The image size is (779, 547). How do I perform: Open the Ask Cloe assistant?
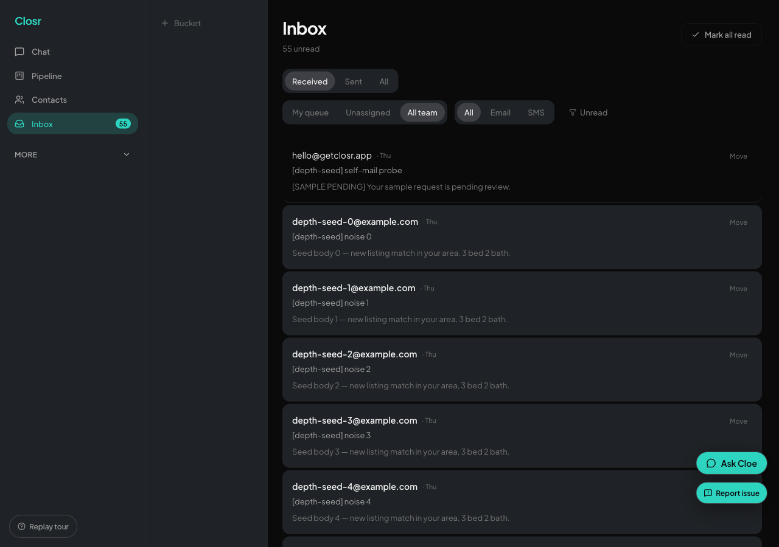click(732, 463)
